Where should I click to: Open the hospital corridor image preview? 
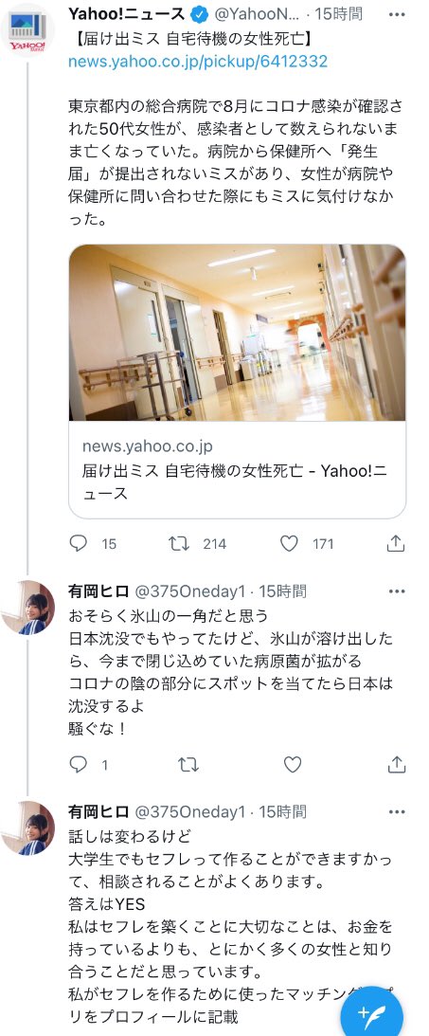point(238,333)
